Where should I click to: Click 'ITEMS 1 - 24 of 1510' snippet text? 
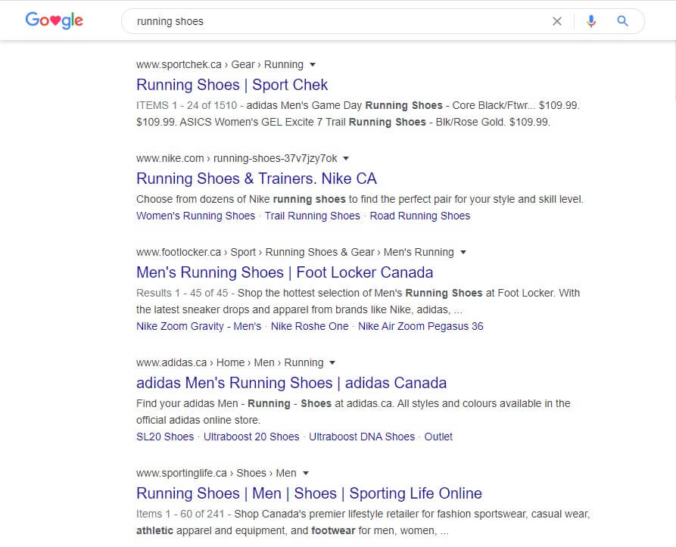click(187, 105)
